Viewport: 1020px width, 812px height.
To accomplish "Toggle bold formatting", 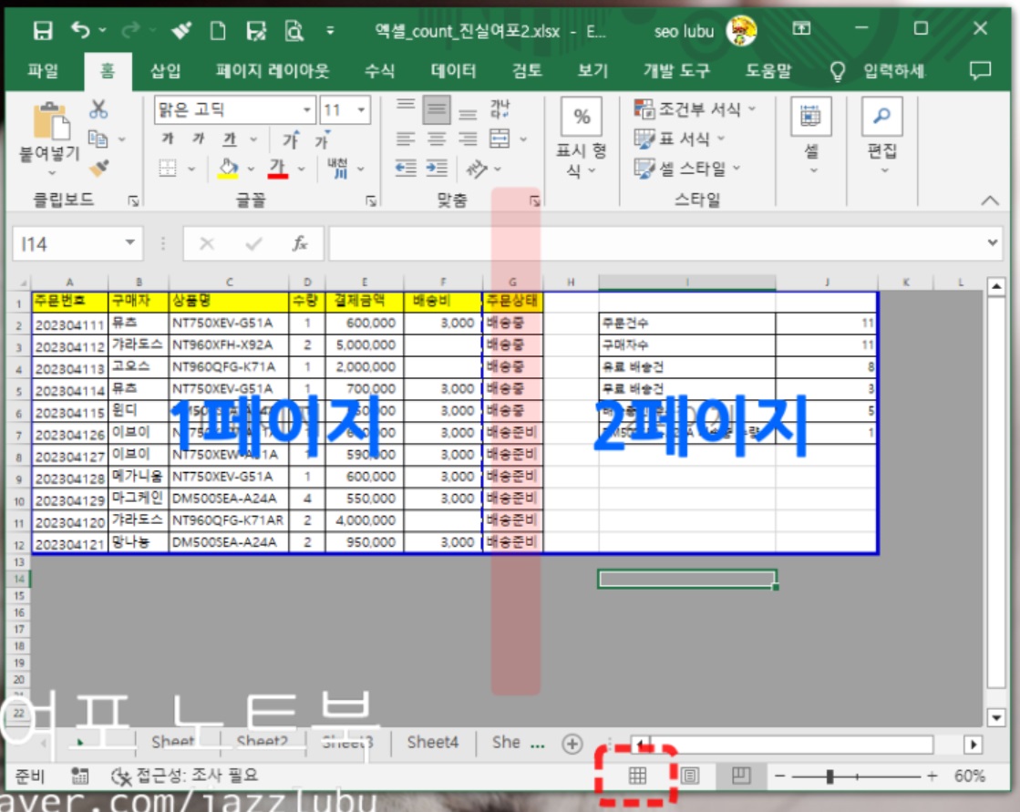I will click(168, 139).
